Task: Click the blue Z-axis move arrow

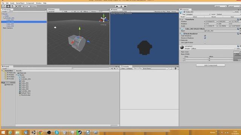Action: point(88,41)
